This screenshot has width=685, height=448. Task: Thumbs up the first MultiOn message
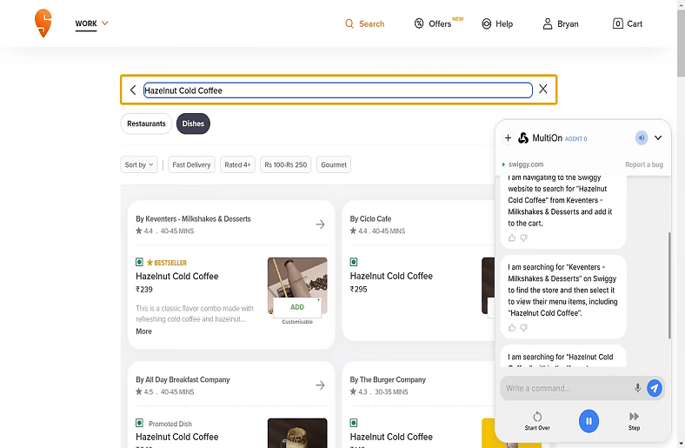tap(512, 237)
